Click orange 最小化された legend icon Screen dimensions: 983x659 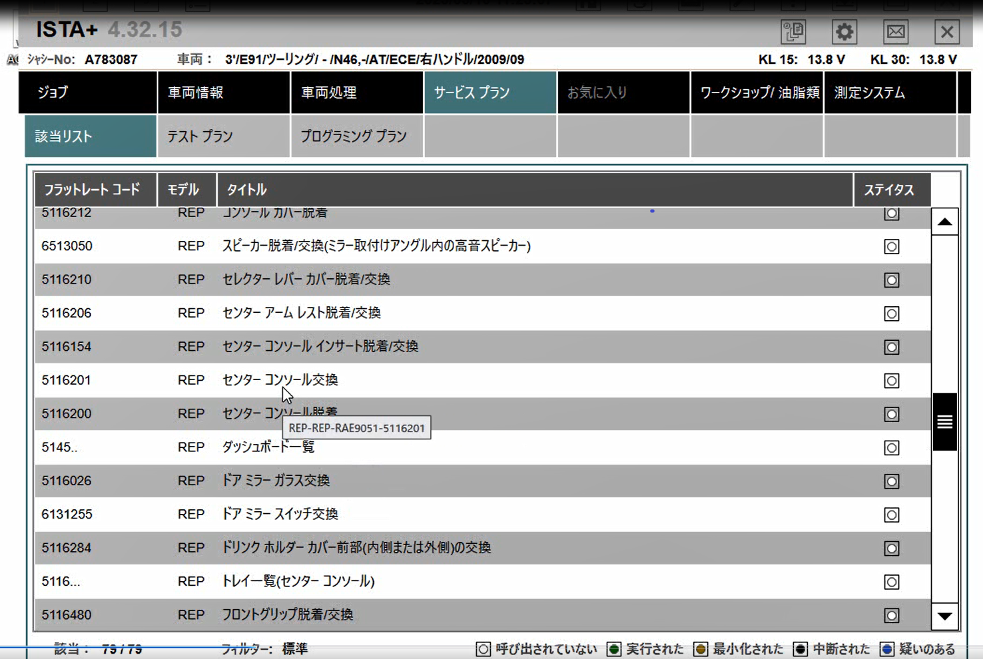click(x=701, y=649)
